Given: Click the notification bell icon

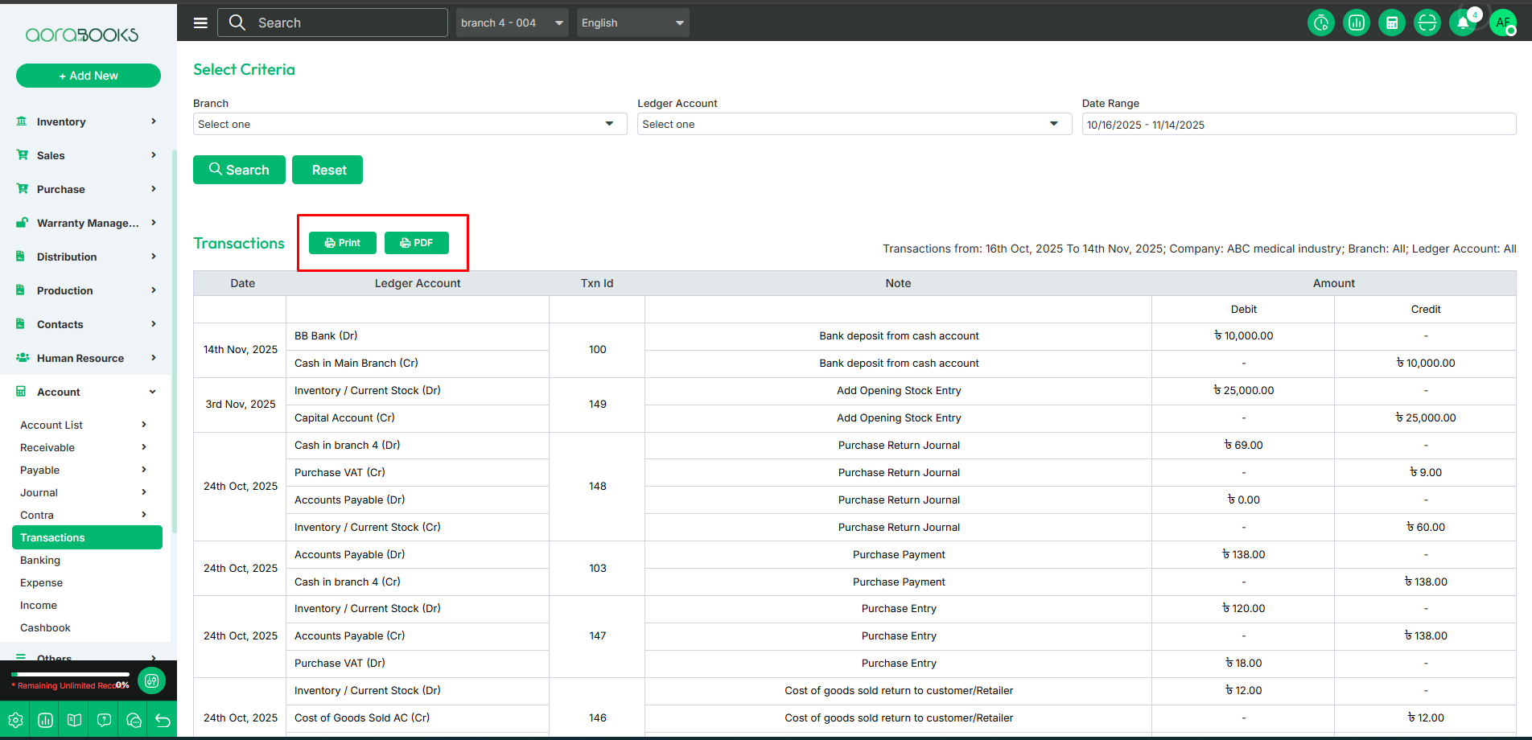Looking at the screenshot, I should (1463, 23).
